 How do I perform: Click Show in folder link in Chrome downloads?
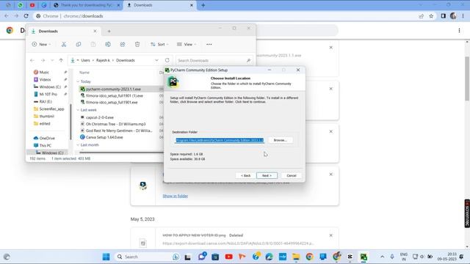click(x=175, y=196)
